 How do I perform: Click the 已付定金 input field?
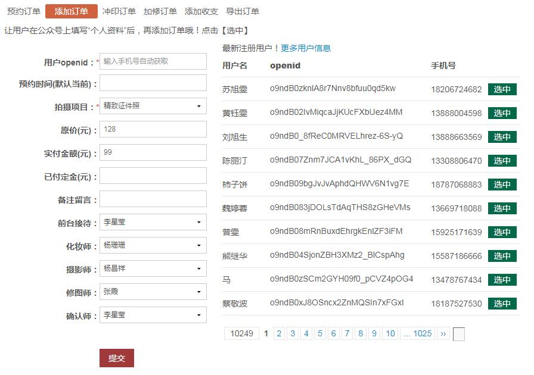coord(153,176)
